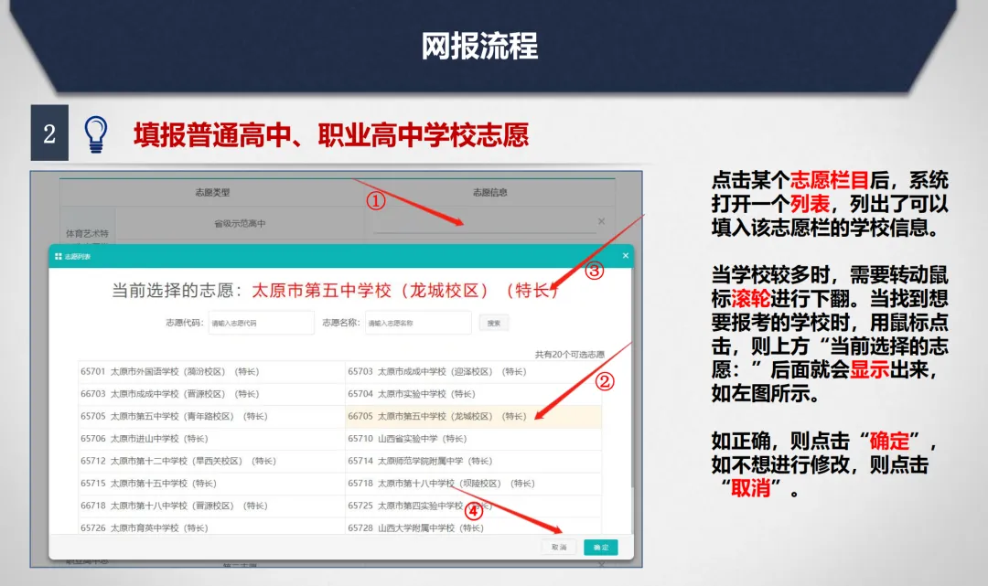Open the 省级示范高中 志愿信息 field behind the dialog
The height and width of the screenshot is (586, 988).
click(x=484, y=223)
